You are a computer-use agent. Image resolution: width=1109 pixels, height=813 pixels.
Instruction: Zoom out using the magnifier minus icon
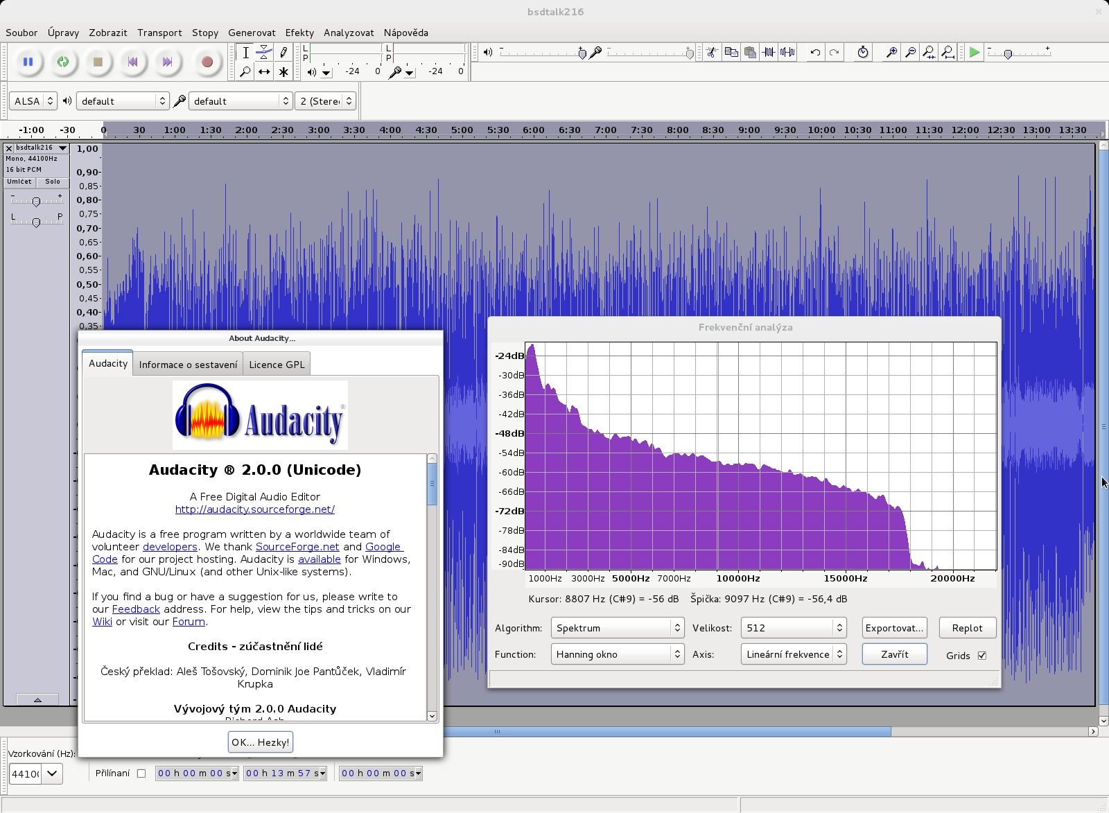point(910,52)
